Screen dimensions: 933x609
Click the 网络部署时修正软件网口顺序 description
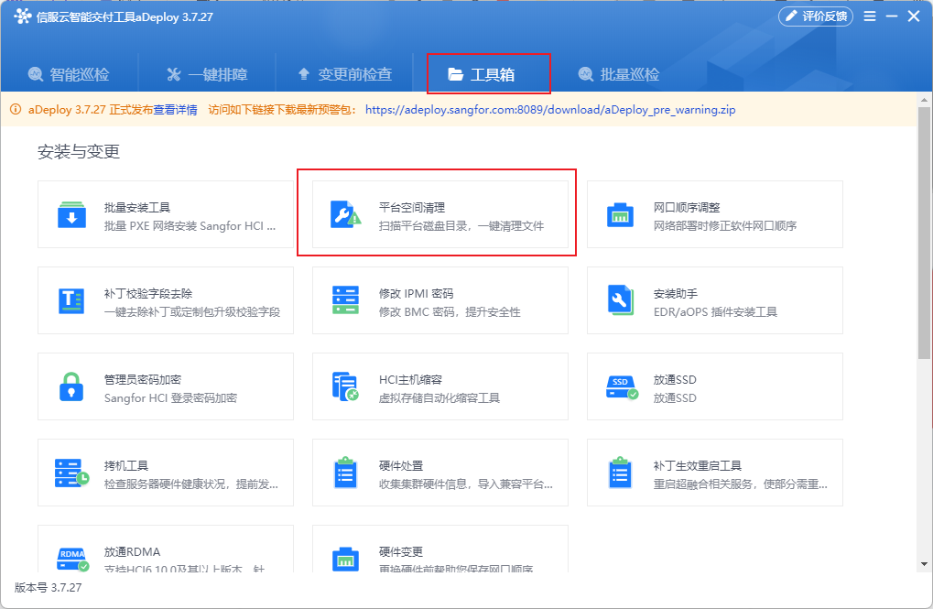(725, 225)
